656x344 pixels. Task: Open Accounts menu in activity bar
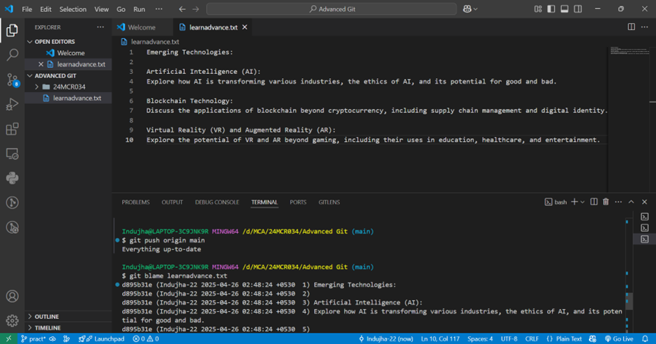point(12,297)
